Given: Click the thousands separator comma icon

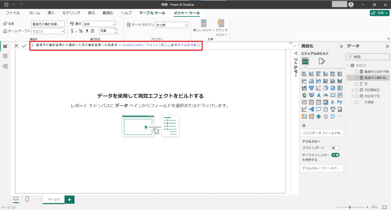Looking at the screenshot, I should pos(87,31).
